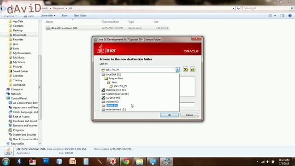
Task: Click the navigation pane scroll down arrow
Action: click(x=40, y=144)
